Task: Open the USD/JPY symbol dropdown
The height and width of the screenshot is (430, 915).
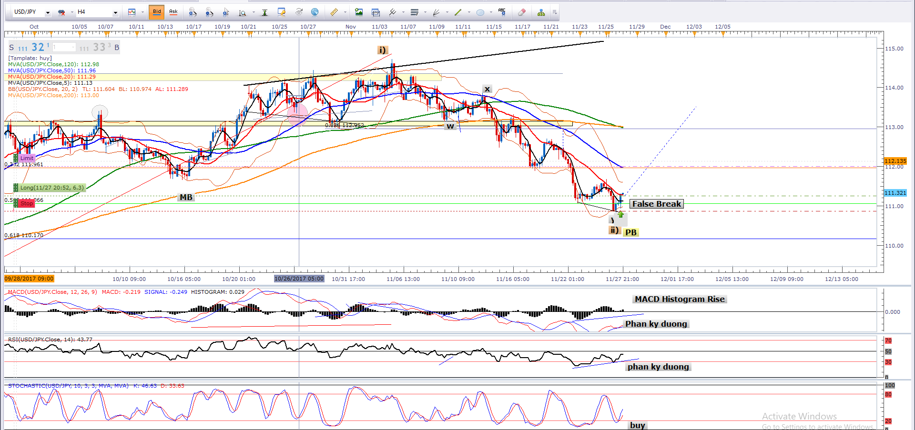Action: [48, 12]
